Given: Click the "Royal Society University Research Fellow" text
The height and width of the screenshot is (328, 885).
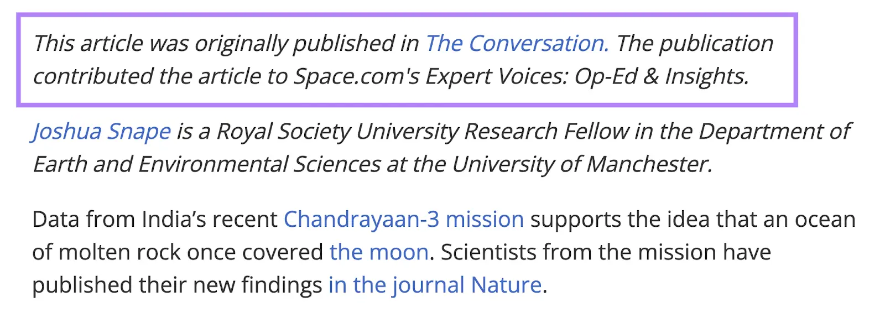Looking at the screenshot, I should pos(423,132).
